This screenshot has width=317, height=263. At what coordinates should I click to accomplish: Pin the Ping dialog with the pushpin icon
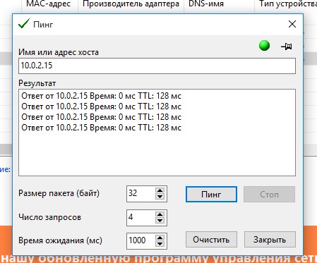(x=287, y=46)
